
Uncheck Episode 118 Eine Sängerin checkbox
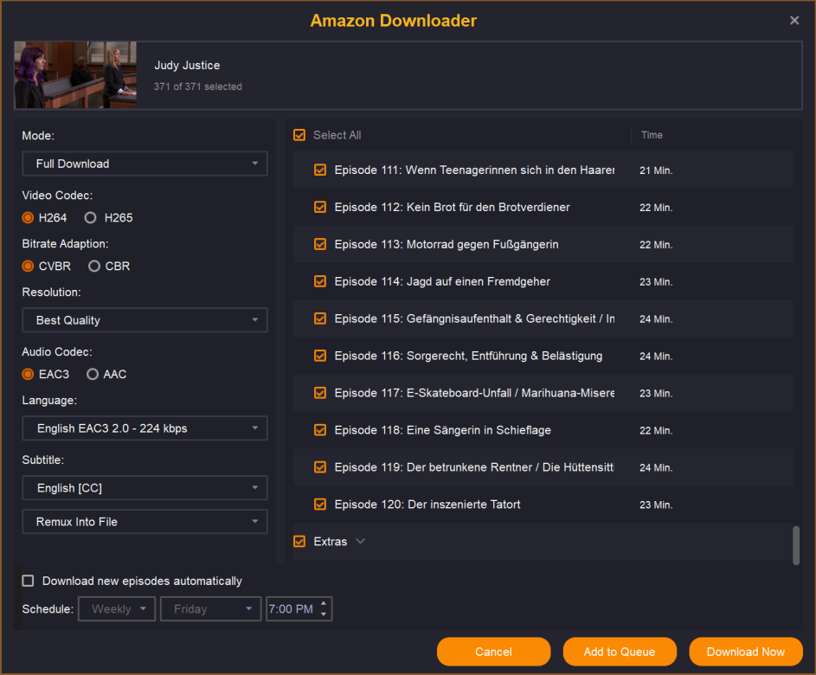pyautogui.click(x=320, y=430)
